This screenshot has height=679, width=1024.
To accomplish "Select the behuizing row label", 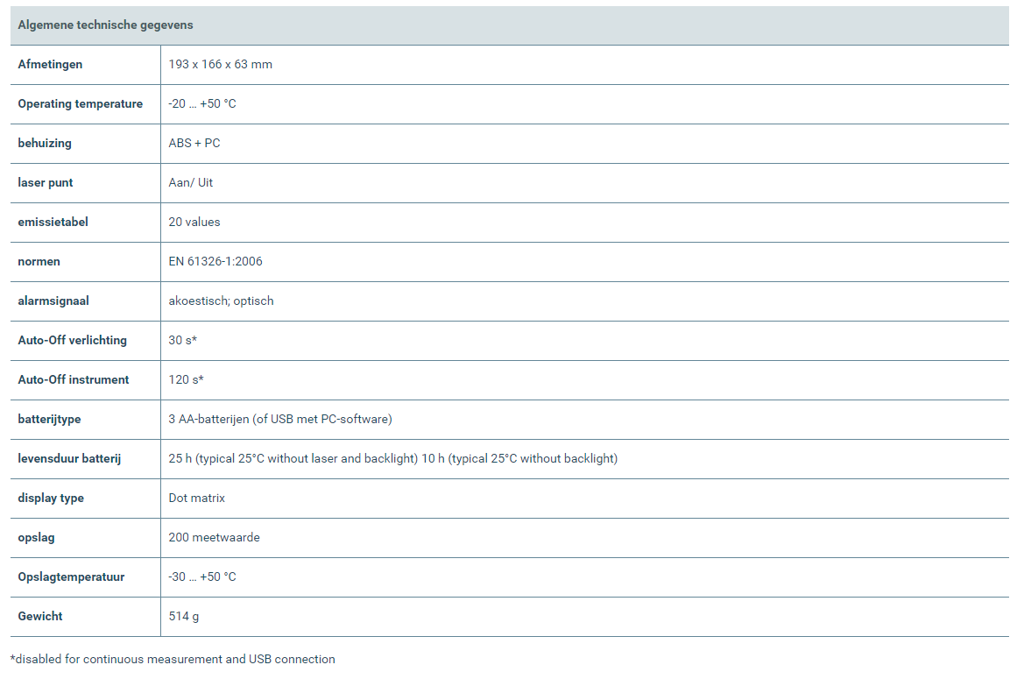I will 45,143.
